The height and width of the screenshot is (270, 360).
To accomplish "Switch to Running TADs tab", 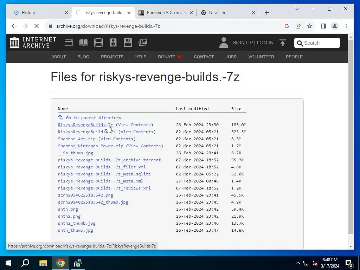I will click(167, 13).
